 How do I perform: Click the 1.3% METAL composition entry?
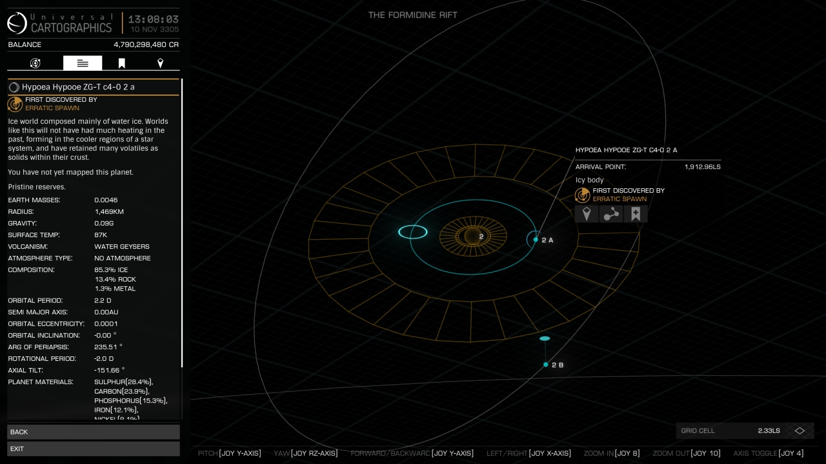(x=115, y=289)
